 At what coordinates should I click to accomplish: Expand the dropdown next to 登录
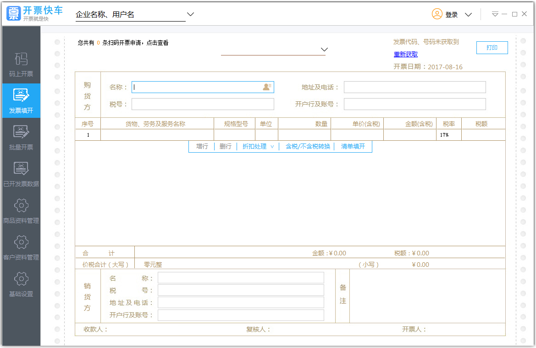(468, 15)
